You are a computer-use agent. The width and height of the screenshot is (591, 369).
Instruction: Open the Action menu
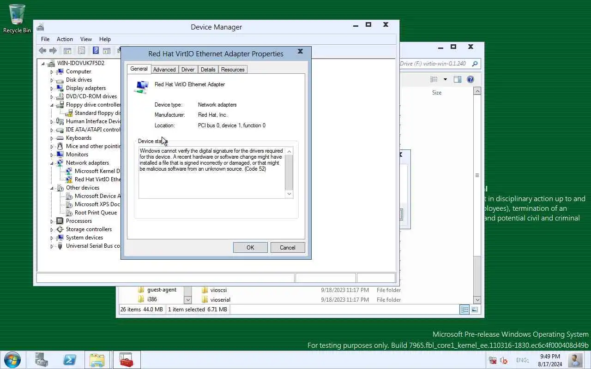pyautogui.click(x=65, y=39)
